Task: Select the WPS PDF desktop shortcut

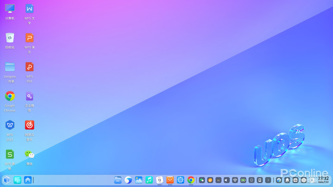Action: click(x=29, y=73)
